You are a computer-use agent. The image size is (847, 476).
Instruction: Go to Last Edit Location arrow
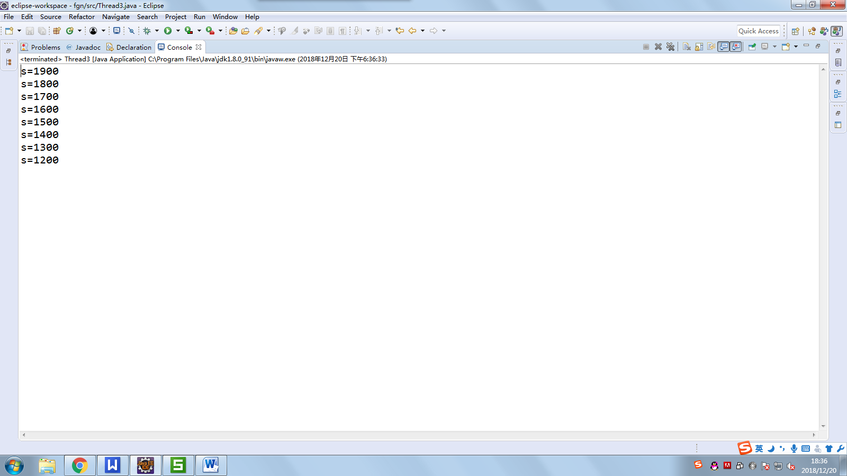[400, 31]
